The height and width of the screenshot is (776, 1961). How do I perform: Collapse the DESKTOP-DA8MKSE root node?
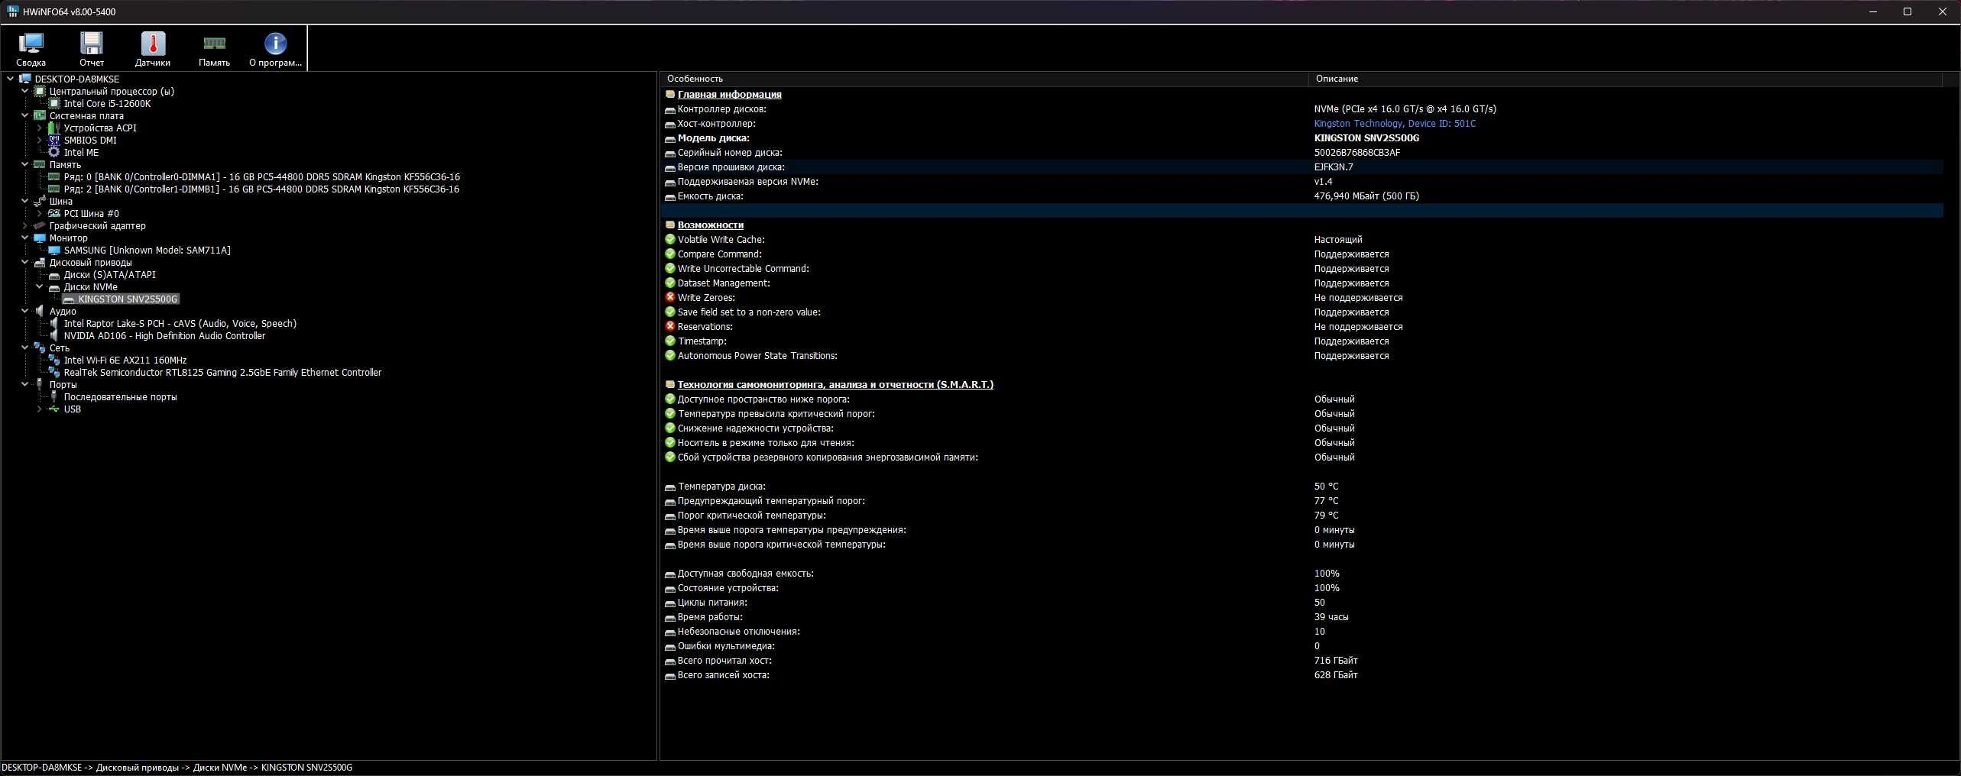click(x=10, y=79)
